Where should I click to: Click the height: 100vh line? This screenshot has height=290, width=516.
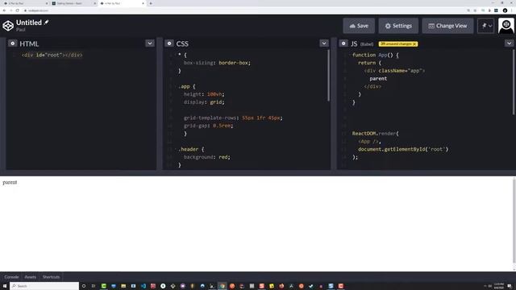click(x=204, y=94)
